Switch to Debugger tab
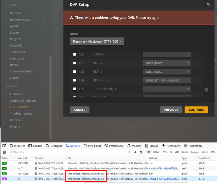This screenshot has height=184, width=217. coord(54,146)
